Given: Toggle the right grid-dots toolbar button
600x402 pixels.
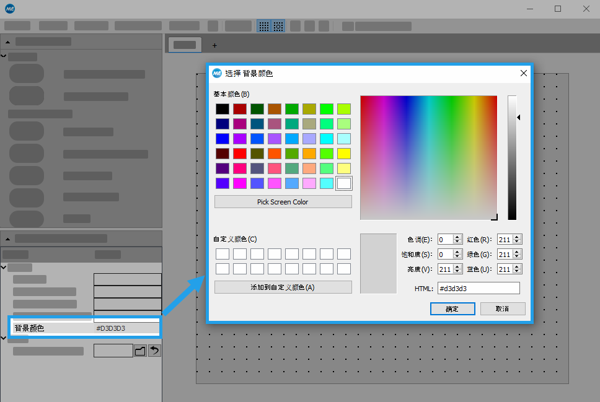Looking at the screenshot, I should pos(278,26).
